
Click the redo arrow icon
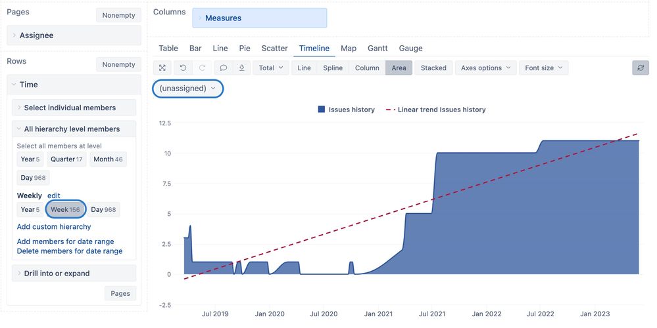click(202, 68)
